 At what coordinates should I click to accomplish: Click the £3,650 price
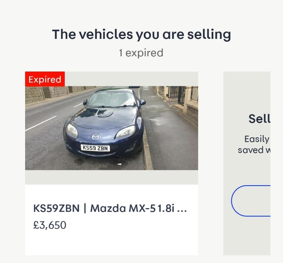[50, 225]
